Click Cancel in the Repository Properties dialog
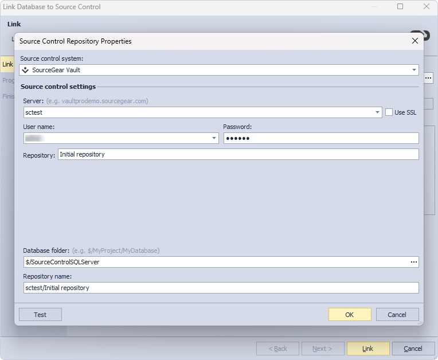Screen dimensions: 438x360 tap(397, 315)
